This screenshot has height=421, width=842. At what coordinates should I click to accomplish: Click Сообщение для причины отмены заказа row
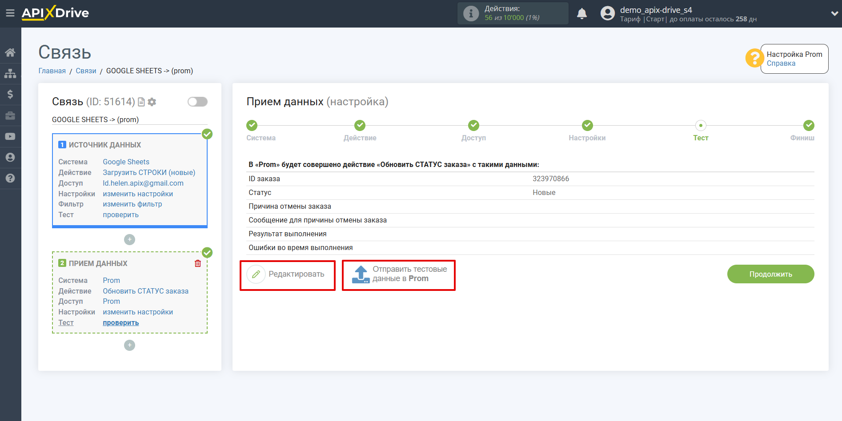530,220
